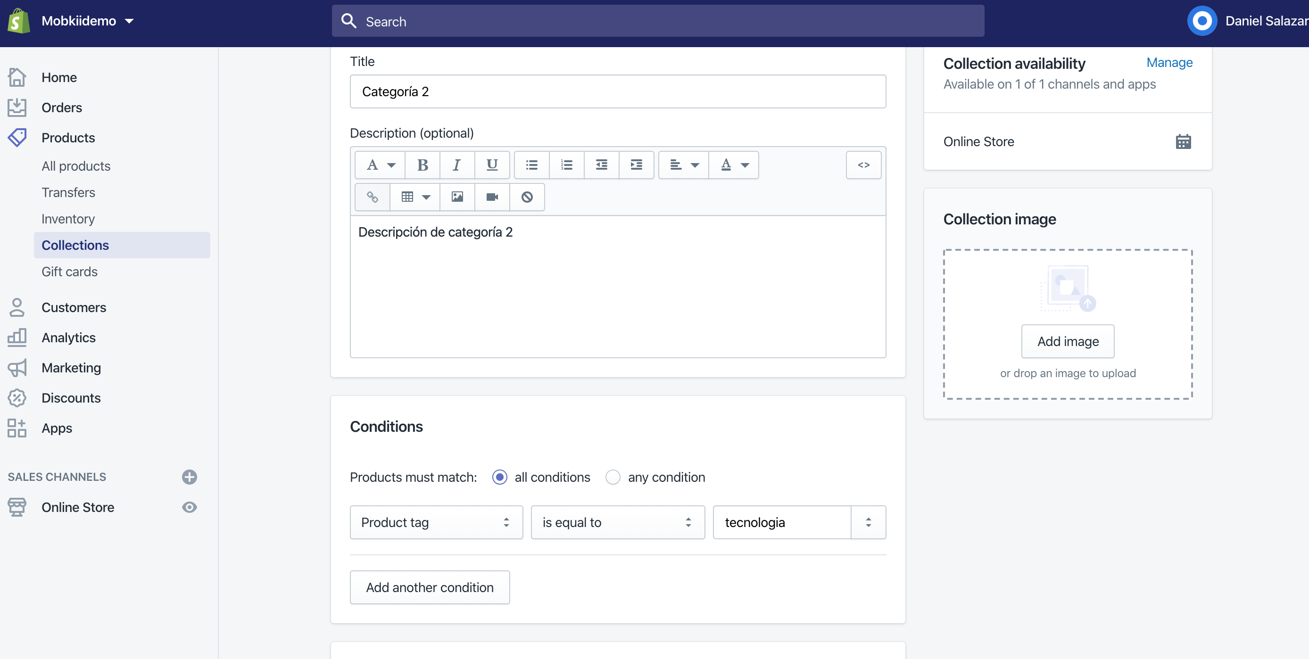The height and width of the screenshot is (659, 1309).
Task: Open the is equal to dropdown
Action: coord(618,522)
